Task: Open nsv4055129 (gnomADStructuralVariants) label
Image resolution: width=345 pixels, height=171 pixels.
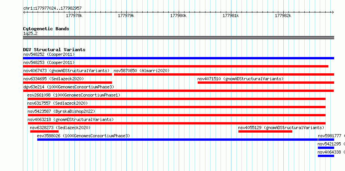Action: [281, 128]
